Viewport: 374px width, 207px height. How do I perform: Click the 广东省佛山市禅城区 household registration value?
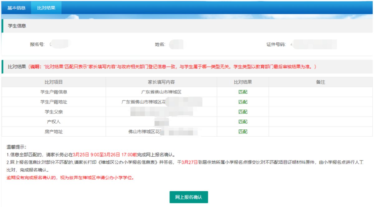[161, 92]
